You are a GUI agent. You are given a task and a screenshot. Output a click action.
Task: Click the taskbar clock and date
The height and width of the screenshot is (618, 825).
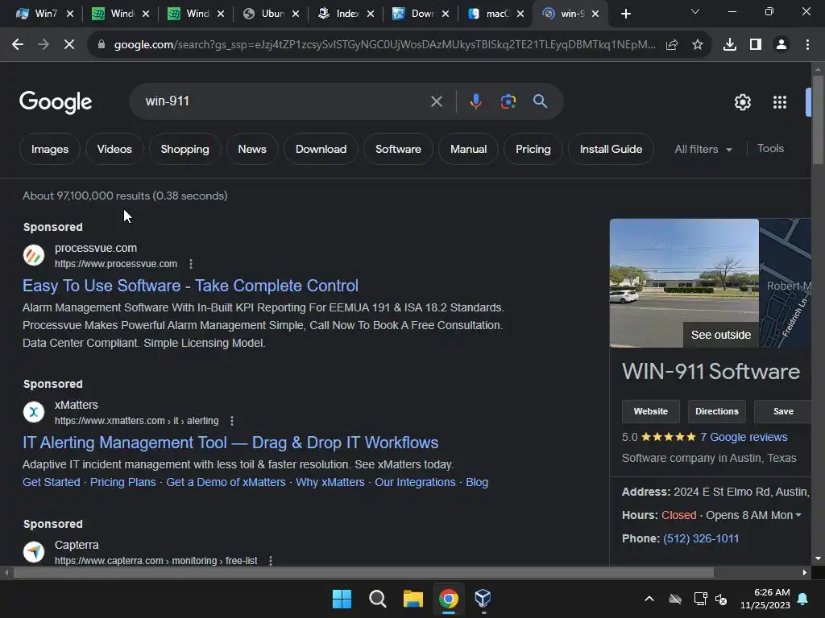coord(765,599)
